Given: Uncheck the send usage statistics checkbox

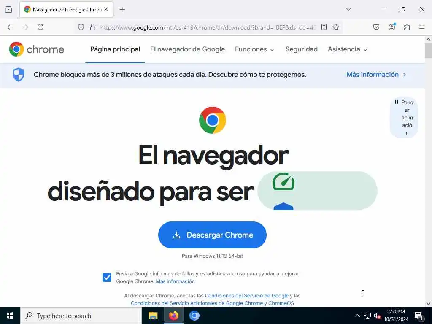Looking at the screenshot, I should click(107, 277).
